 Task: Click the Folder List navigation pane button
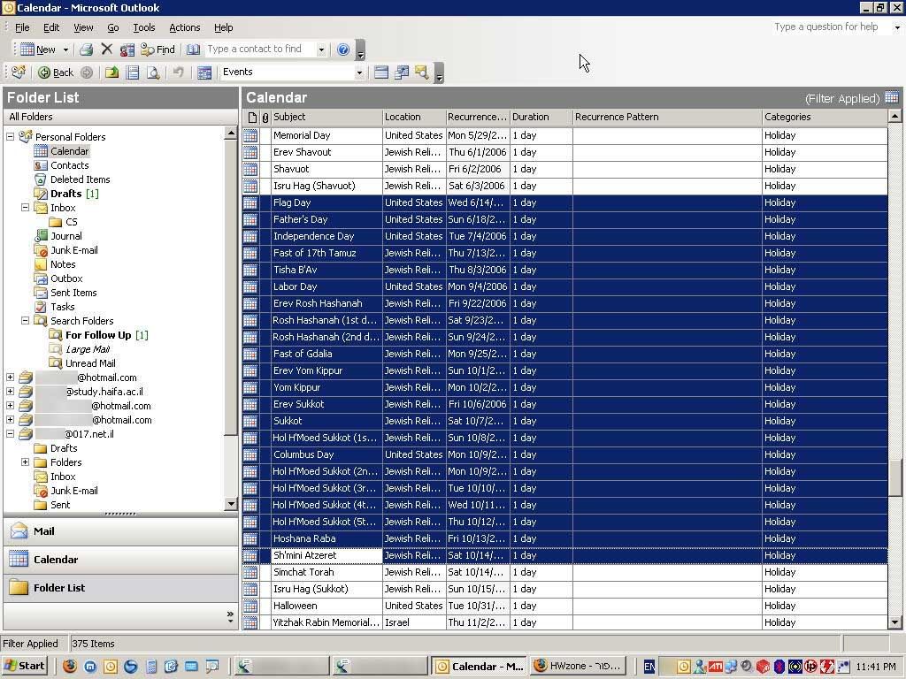[x=120, y=588]
